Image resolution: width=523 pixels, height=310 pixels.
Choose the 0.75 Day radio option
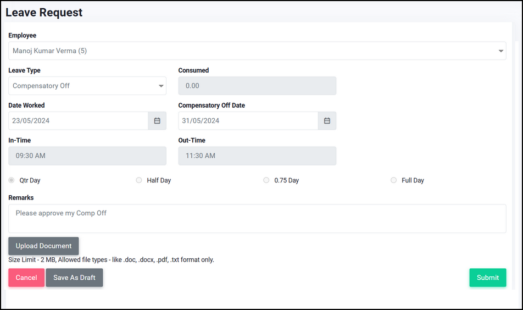266,180
